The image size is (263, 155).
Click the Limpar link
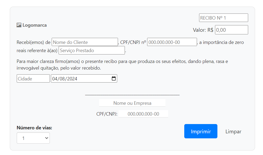coord(233,131)
